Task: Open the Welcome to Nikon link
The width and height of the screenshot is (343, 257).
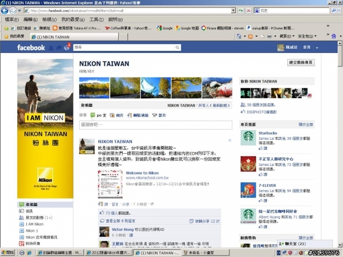Action: click(x=142, y=173)
